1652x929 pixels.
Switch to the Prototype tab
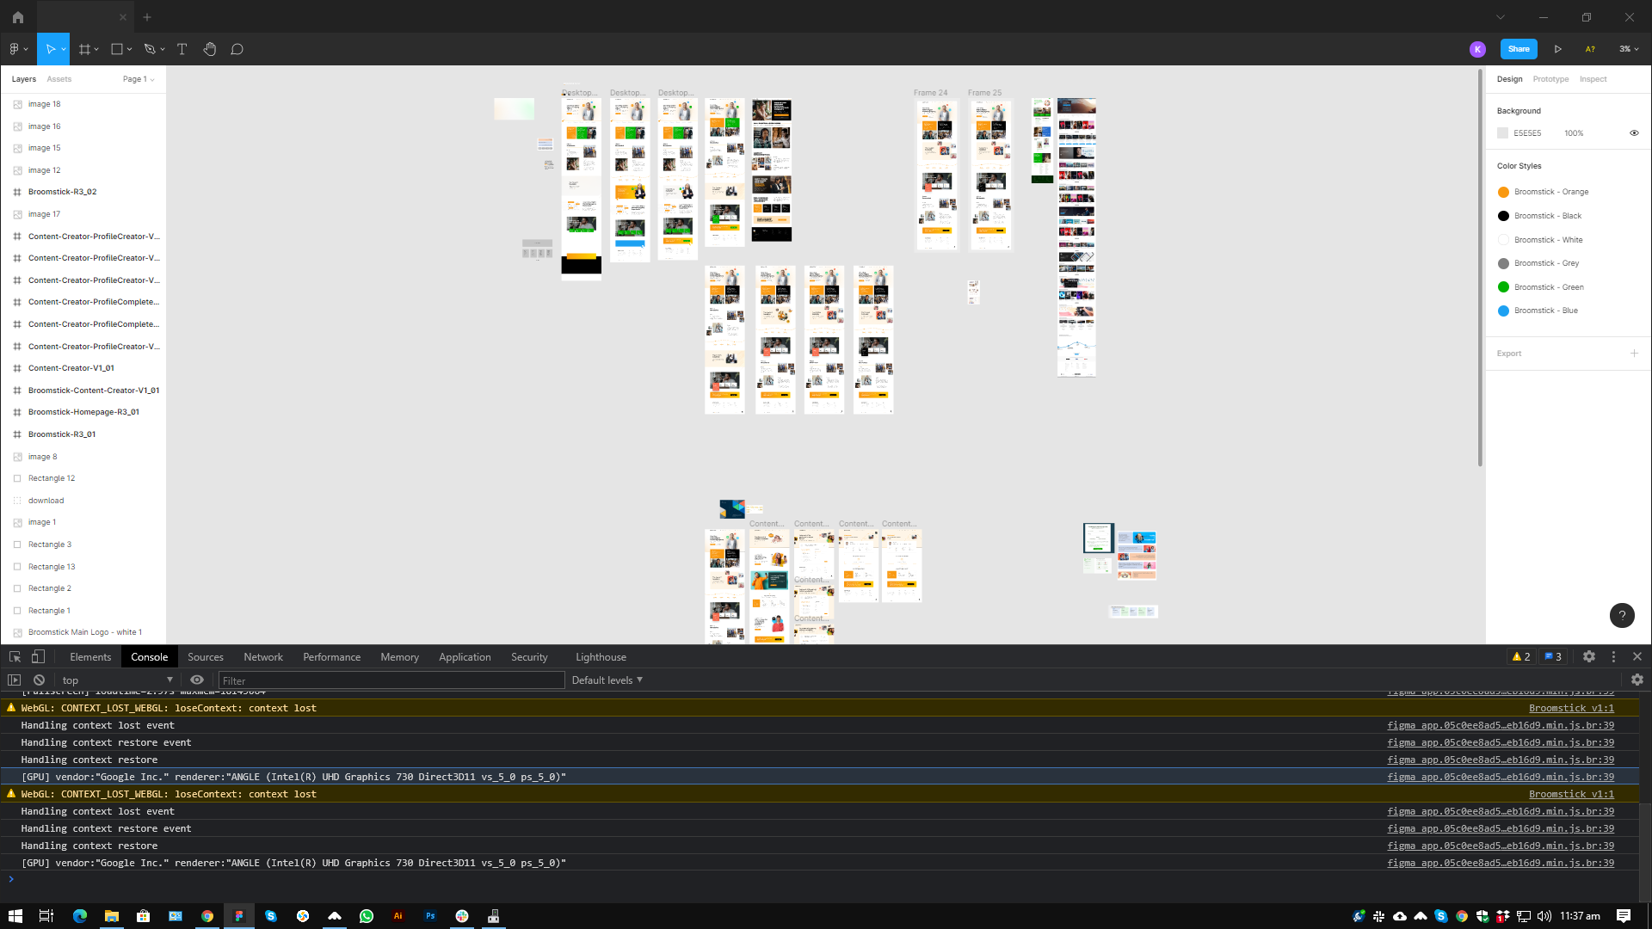click(1549, 78)
